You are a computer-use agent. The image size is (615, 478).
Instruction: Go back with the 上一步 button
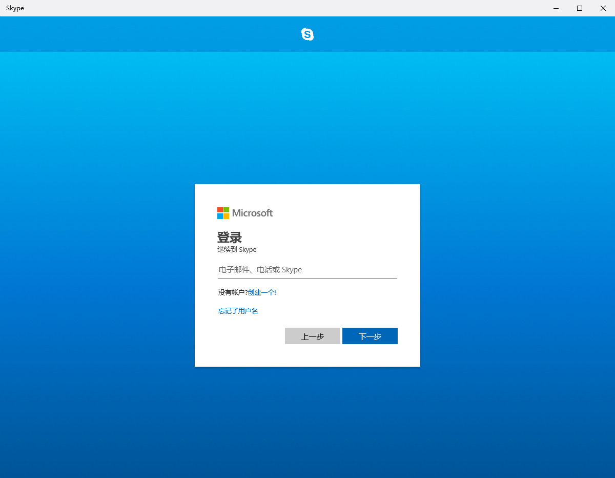point(313,336)
